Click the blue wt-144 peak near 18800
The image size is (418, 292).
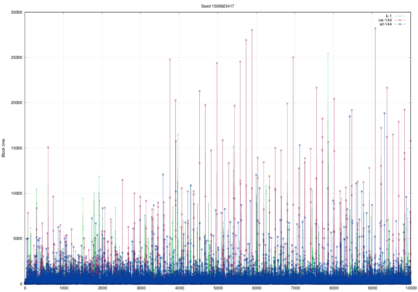(x=384, y=113)
